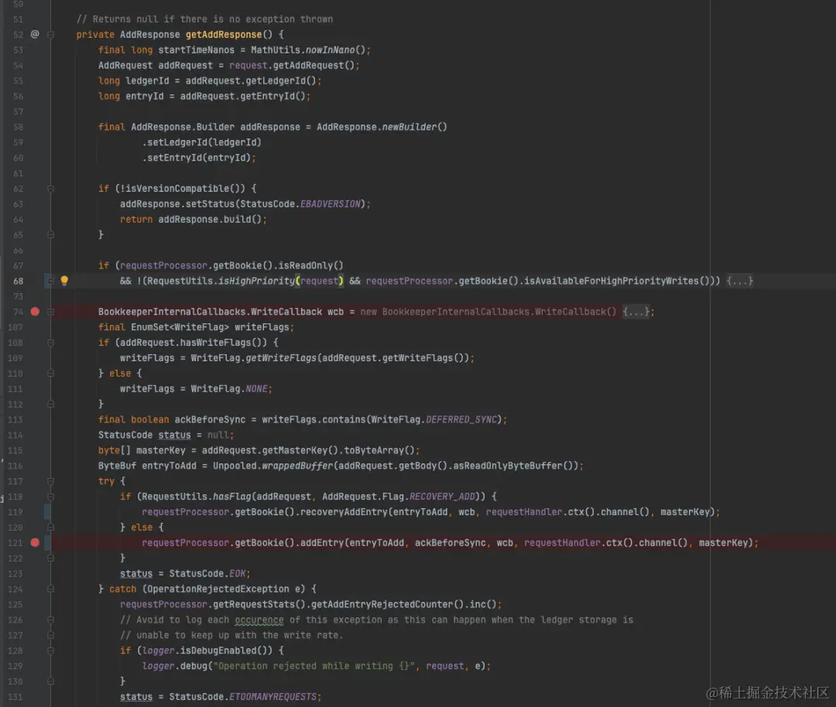Click isReadOnly() on line 67
Screen dimensions: 836x707
point(310,265)
